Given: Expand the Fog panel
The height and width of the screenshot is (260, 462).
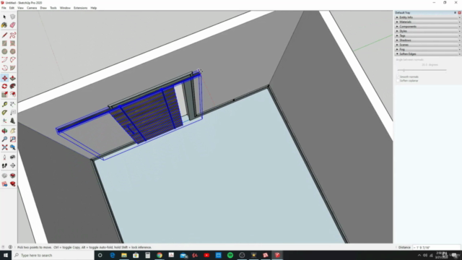Looking at the screenshot, I should point(428,50).
